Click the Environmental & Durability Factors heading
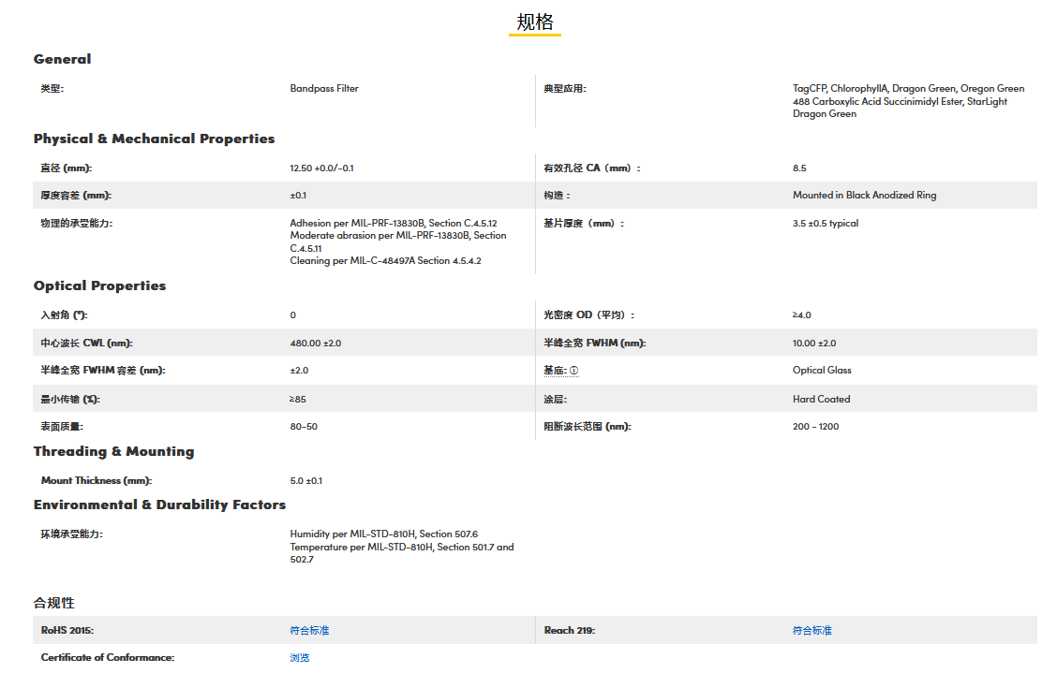Viewport: 1042px width, 673px height. tap(159, 505)
